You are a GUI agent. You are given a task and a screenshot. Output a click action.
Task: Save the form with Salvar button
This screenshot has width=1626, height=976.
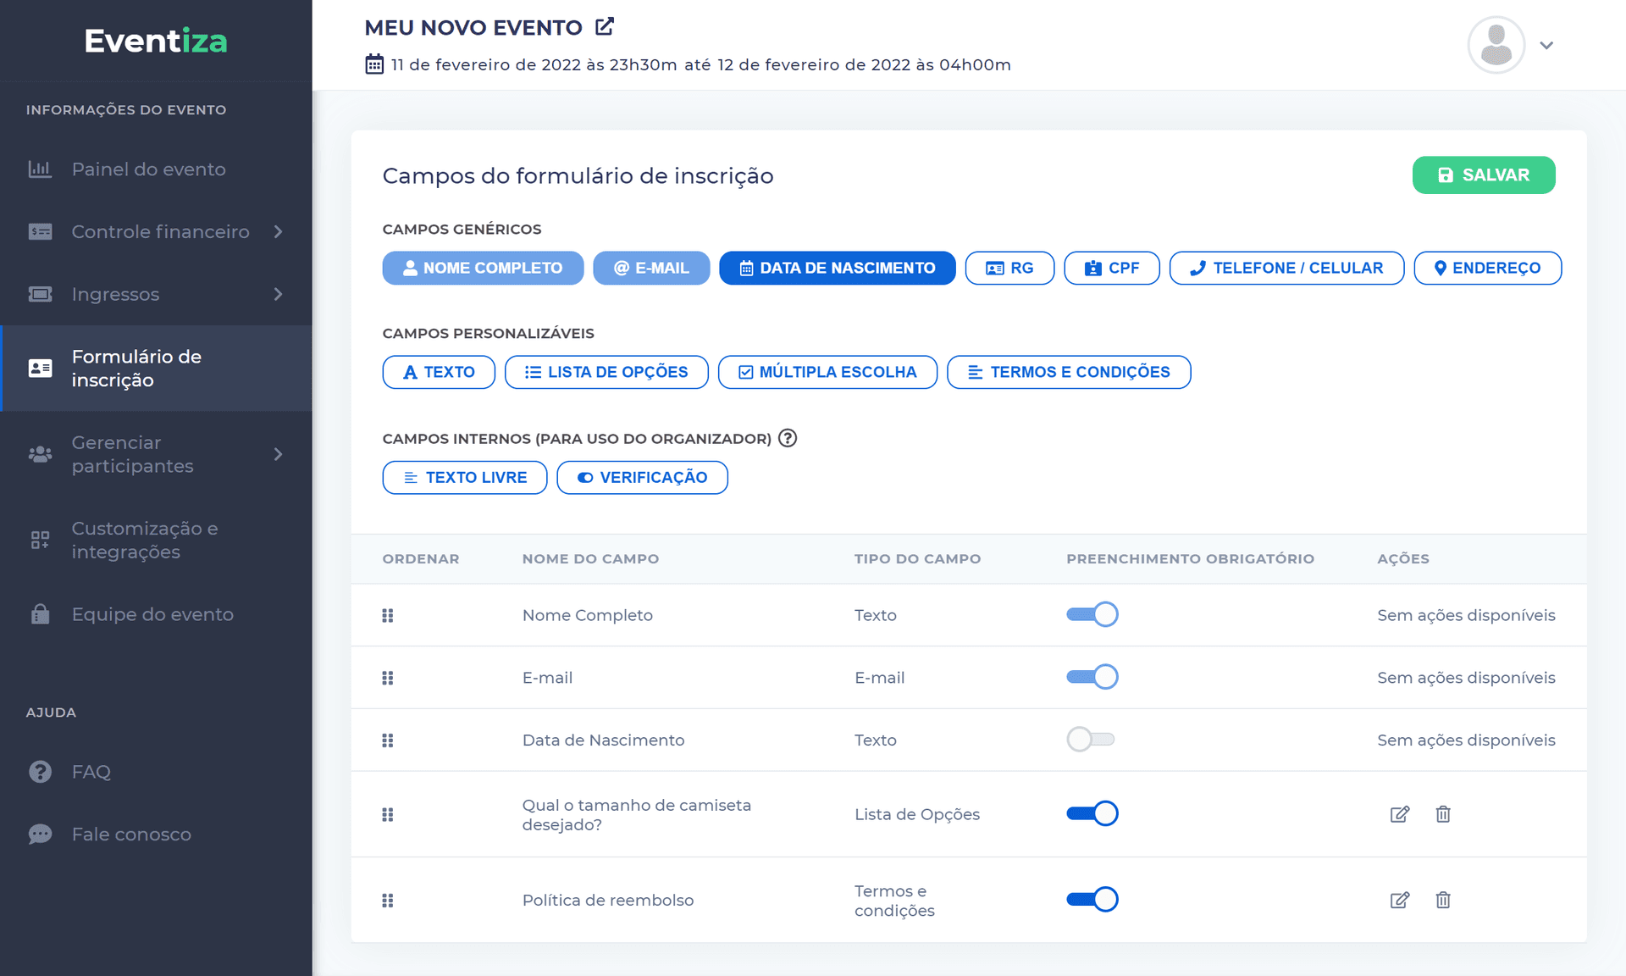coord(1483,175)
